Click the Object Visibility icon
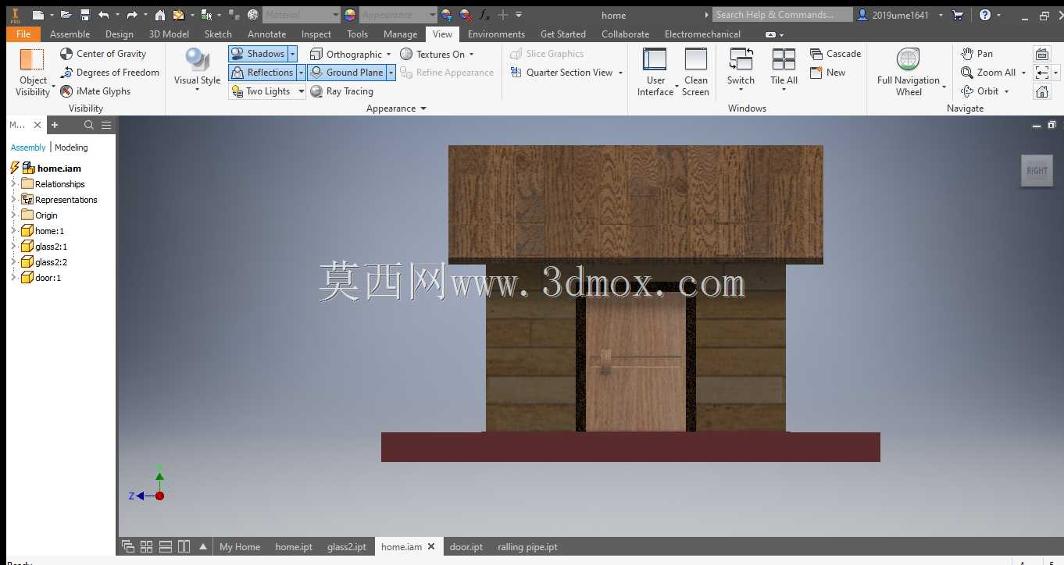 point(32,60)
